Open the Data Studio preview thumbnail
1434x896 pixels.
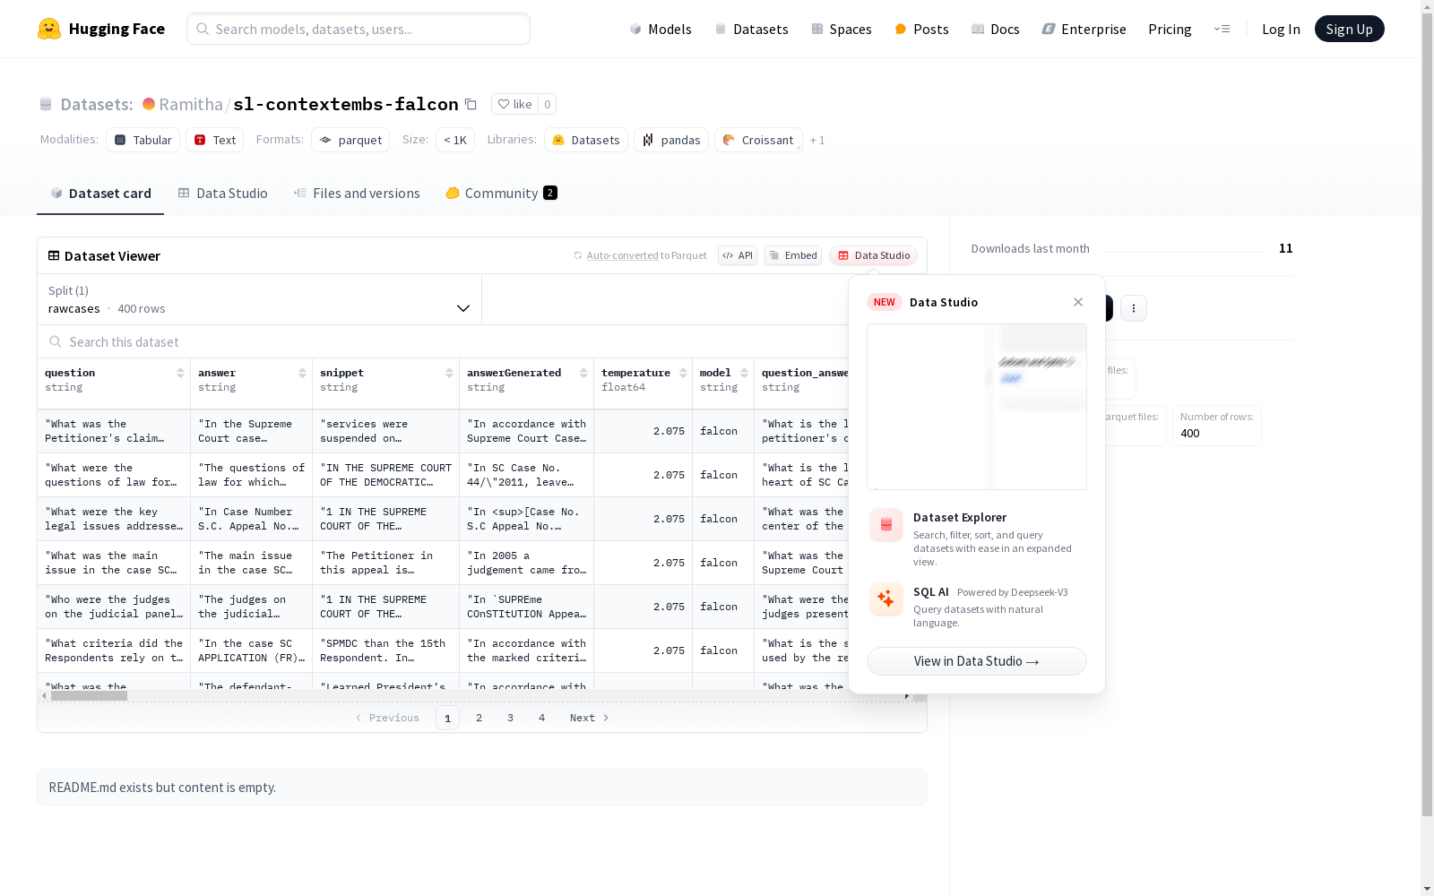[977, 407]
